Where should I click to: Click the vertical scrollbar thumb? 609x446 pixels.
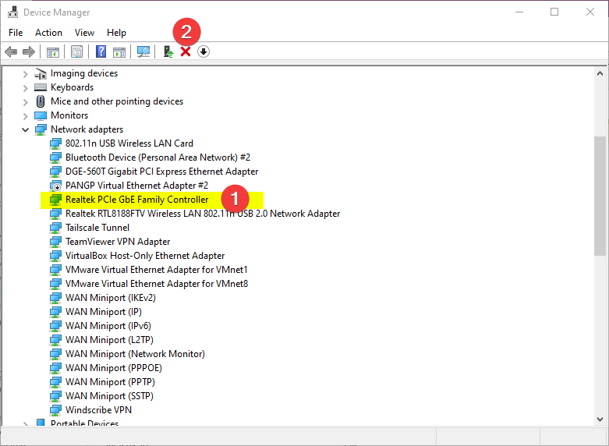(600, 196)
